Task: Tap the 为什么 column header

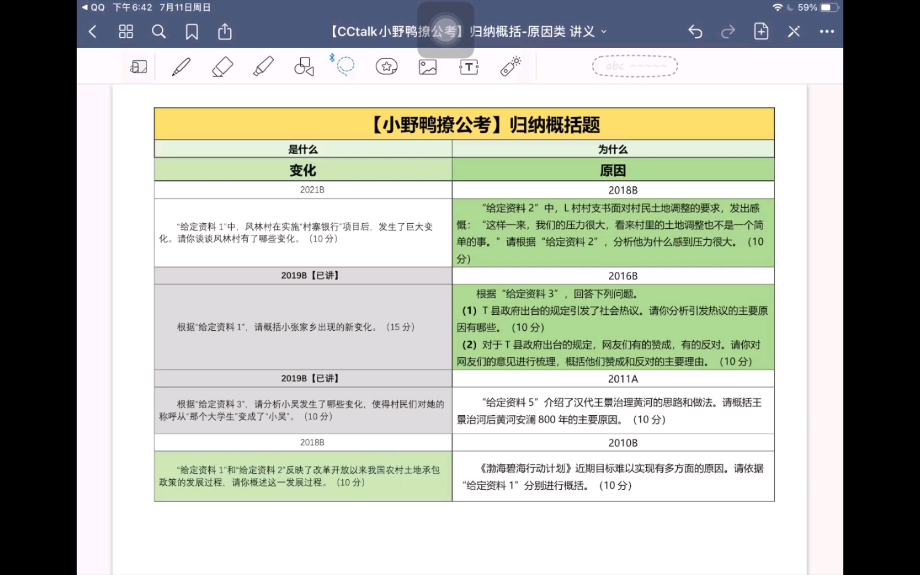Action: coord(613,150)
